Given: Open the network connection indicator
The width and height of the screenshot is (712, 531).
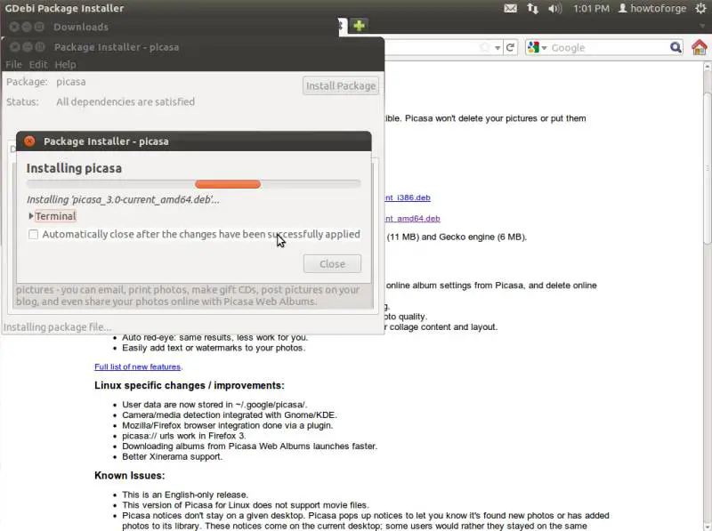Looking at the screenshot, I should [x=532, y=8].
